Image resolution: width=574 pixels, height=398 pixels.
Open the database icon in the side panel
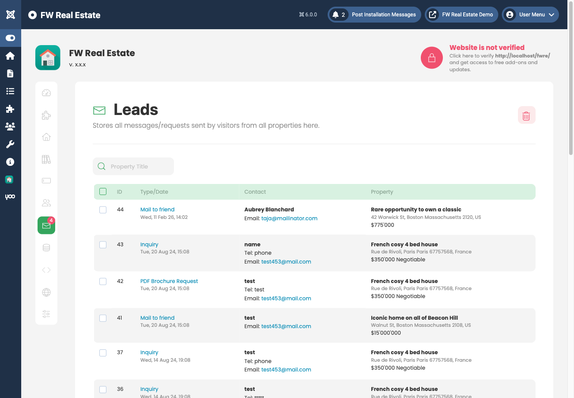click(x=46, y=248)
